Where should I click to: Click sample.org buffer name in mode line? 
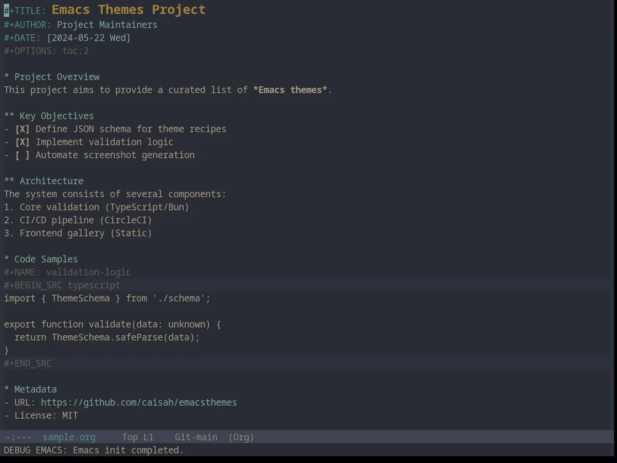coord(69,437)
